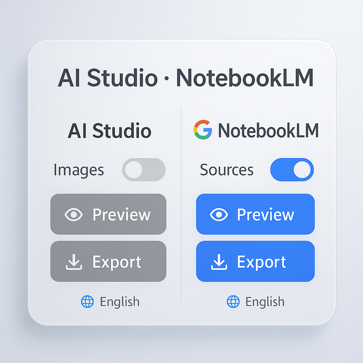Select English language under AI Studio column

(120, 302)
